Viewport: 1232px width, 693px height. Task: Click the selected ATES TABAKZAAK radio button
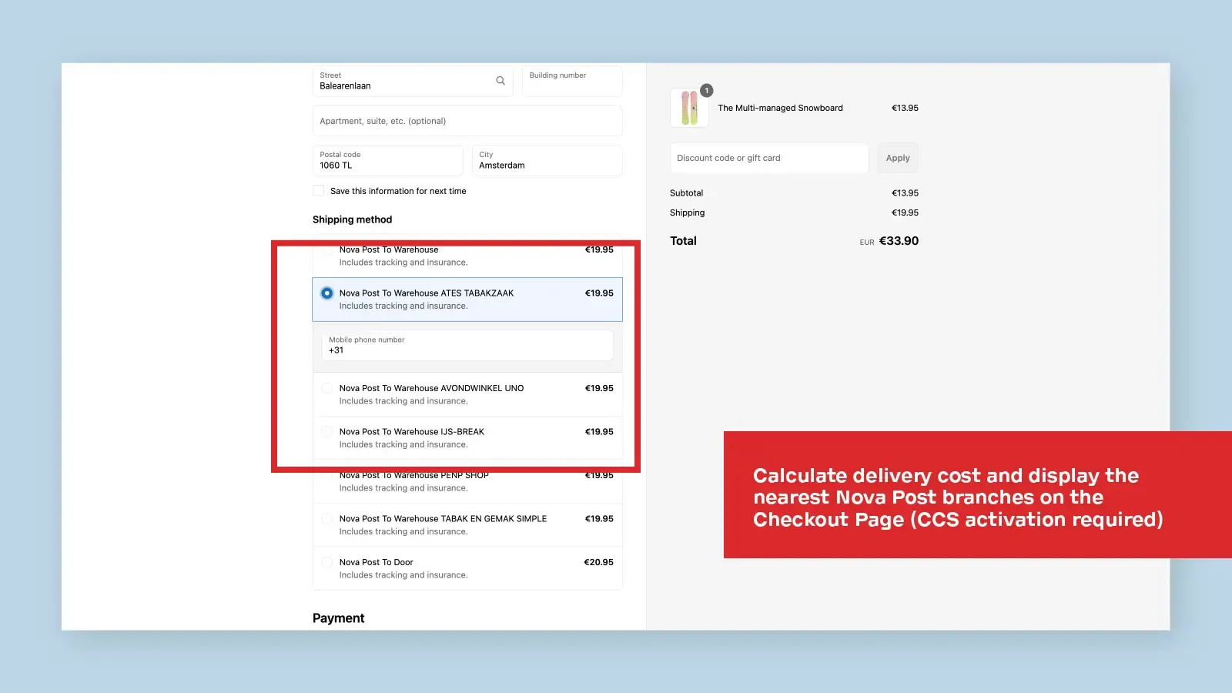tap(327, 293)
